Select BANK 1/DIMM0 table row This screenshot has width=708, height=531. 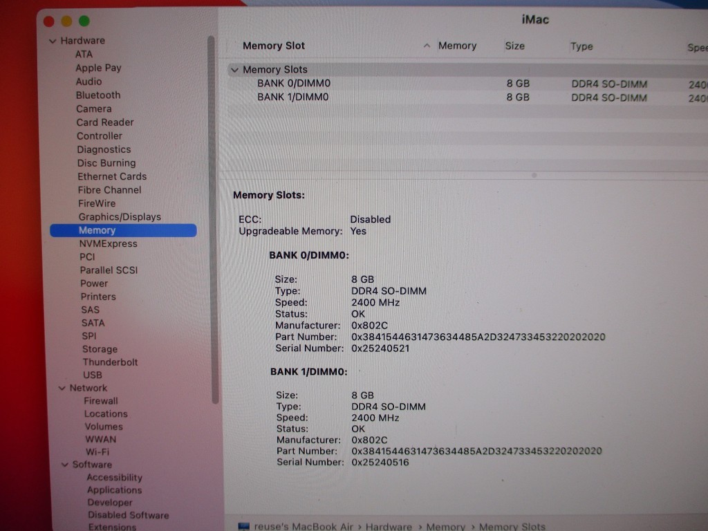tap(467, 97)
